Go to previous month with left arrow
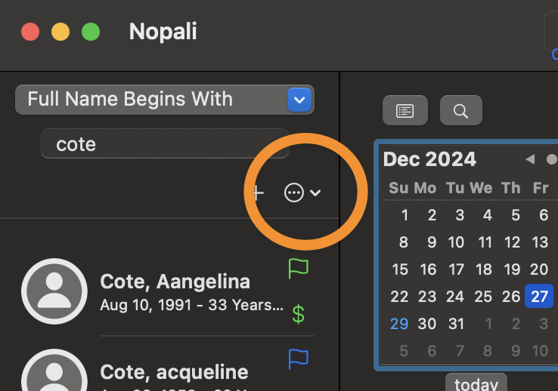This screenshot has height=391, width=558. [x=530, y=159]
